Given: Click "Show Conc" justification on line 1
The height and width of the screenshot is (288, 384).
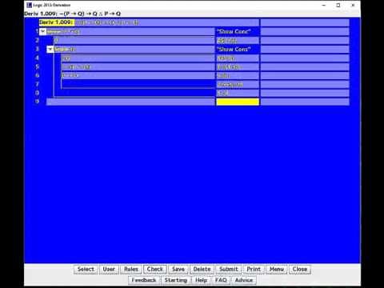Looking at the screenshot, I should tap(238, 32).
